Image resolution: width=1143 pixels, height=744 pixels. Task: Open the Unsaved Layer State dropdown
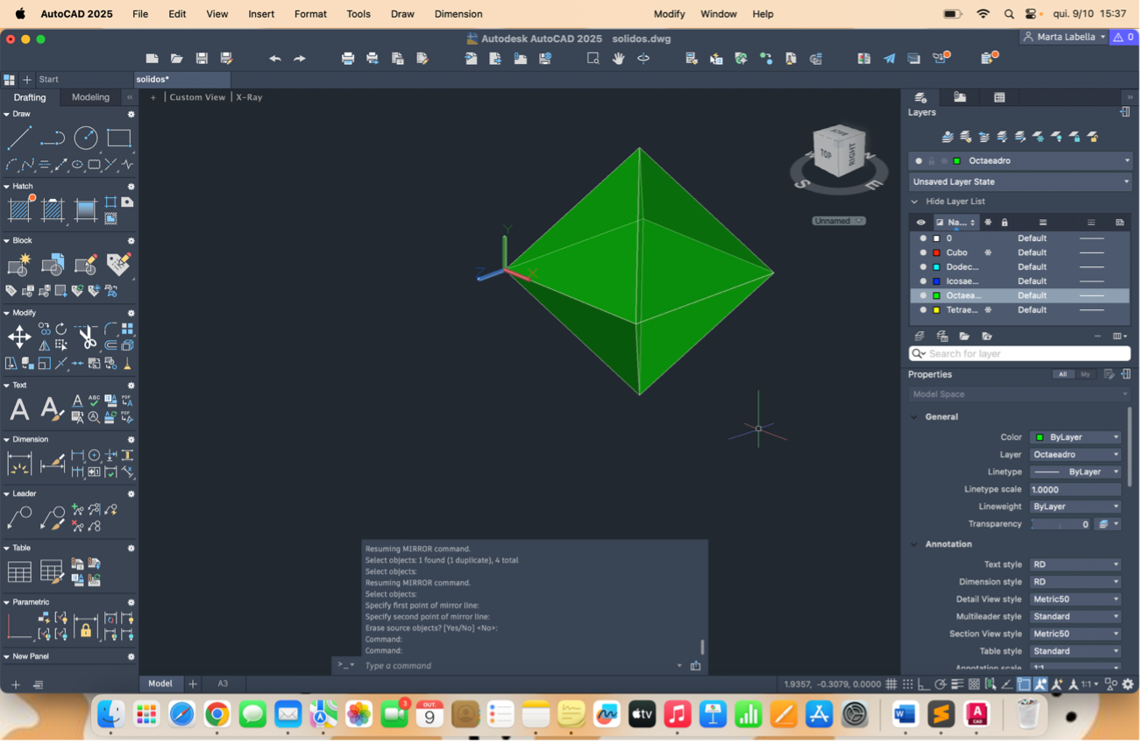[x=1020, y=182]
